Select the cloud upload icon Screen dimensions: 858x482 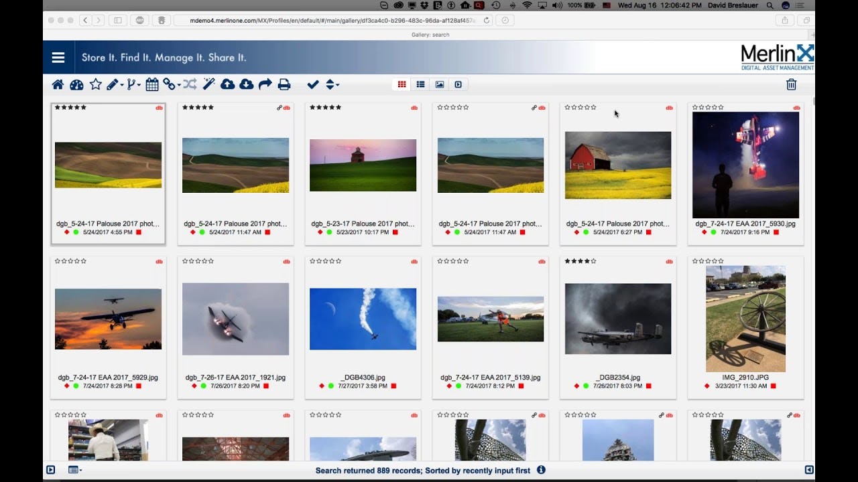click(227, 84)
